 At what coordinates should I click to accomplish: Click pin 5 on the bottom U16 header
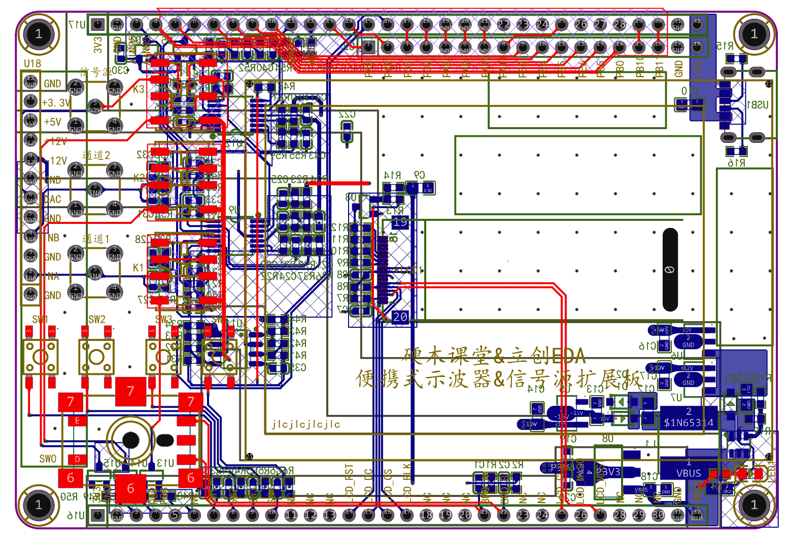[x=175, y=515]
